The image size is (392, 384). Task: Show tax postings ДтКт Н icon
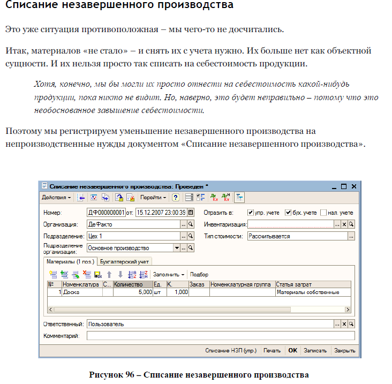point(226,198)
